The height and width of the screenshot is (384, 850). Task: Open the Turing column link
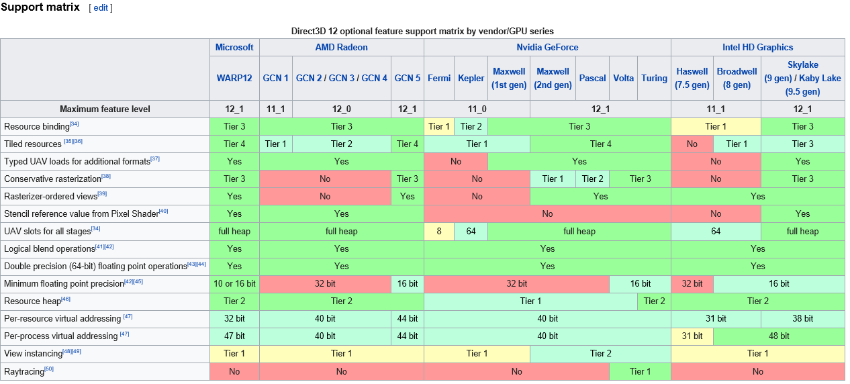(x=654, y=78)
